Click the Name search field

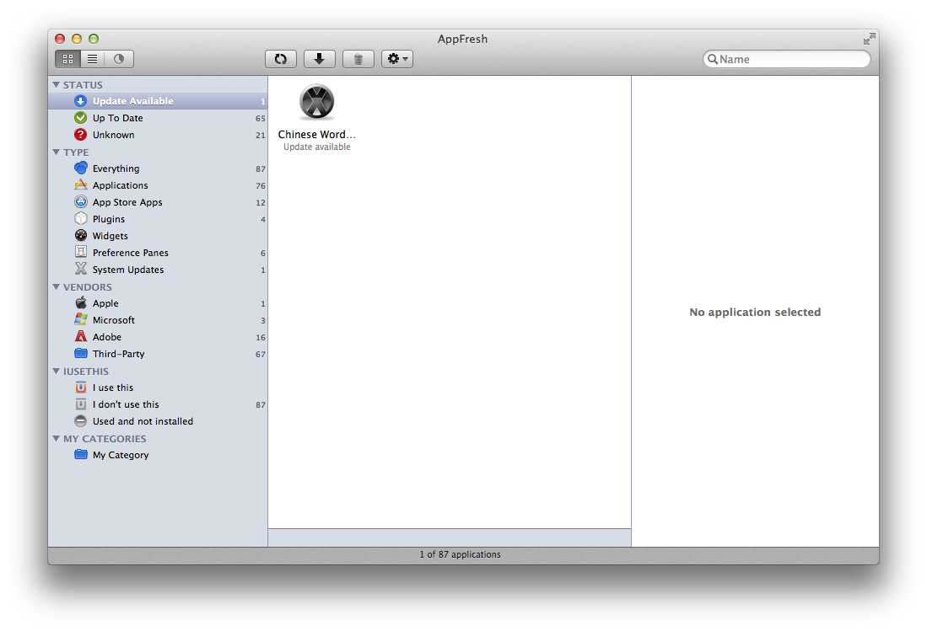tap(787, 59)
